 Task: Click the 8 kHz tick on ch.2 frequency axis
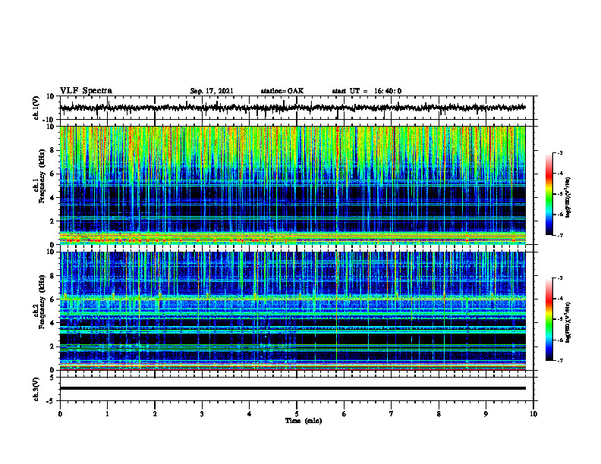[53, 276]
